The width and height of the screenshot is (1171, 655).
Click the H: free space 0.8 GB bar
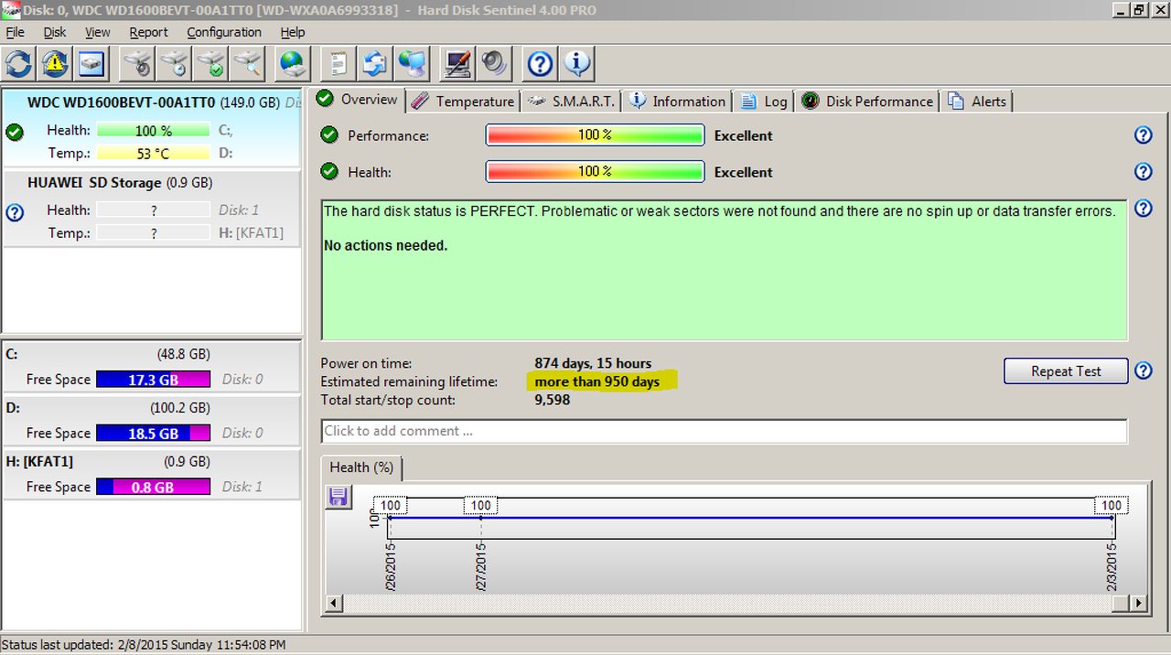pyautogui.click(x=154, y=488)
